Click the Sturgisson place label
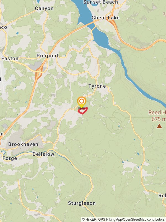 [82, 203]
